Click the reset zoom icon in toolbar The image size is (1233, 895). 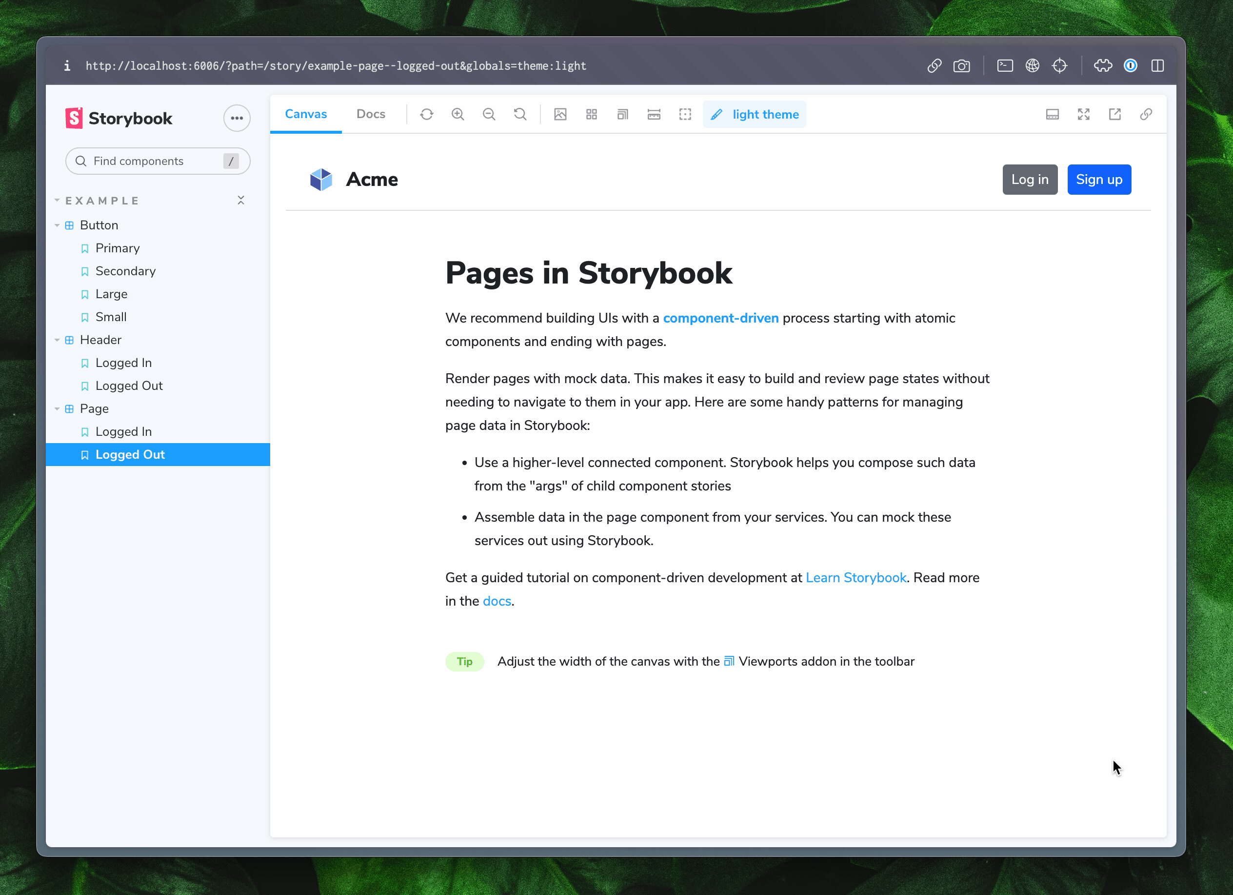(x=520, y=114)
